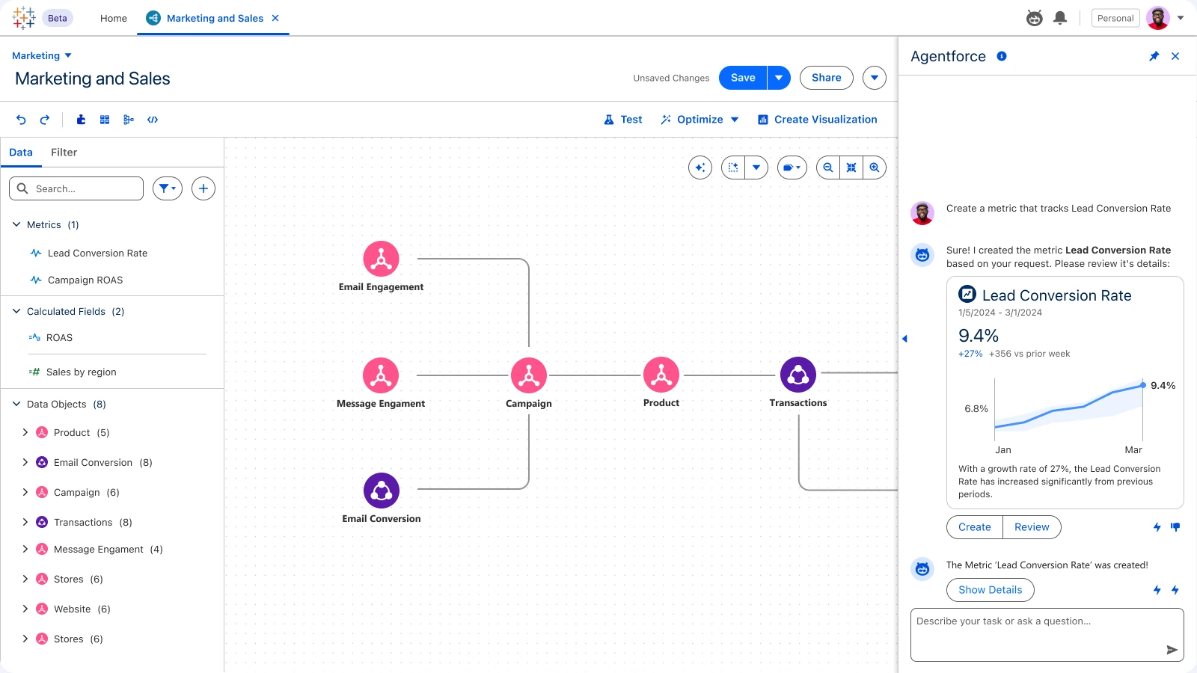Expand the Website data object
Screen dimensions: 1197x673
25,609
